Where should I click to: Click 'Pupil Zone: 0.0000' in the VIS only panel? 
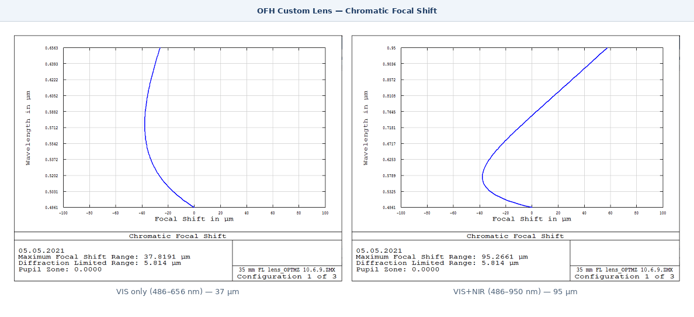pos(60,269)
